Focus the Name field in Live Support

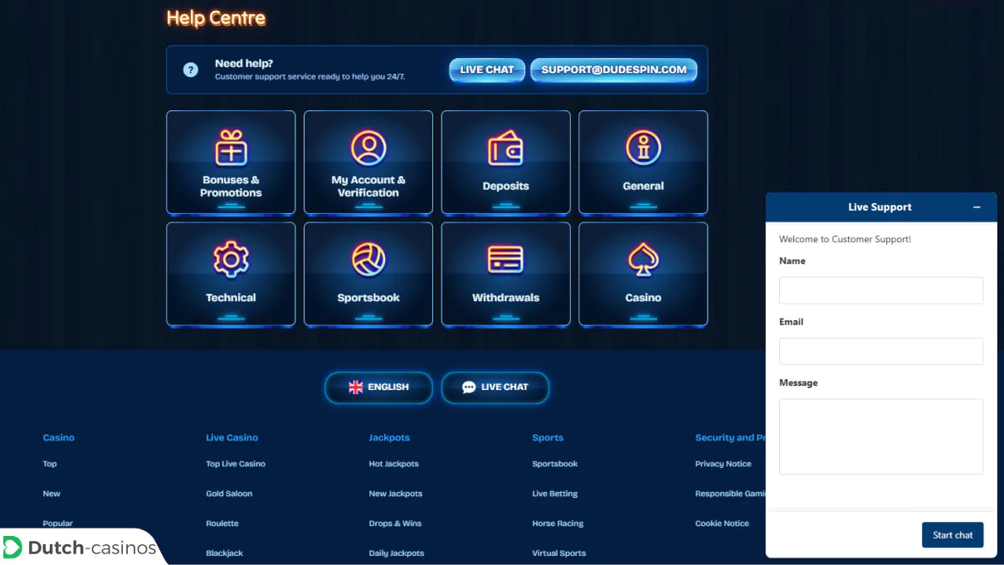pos(881,290)
